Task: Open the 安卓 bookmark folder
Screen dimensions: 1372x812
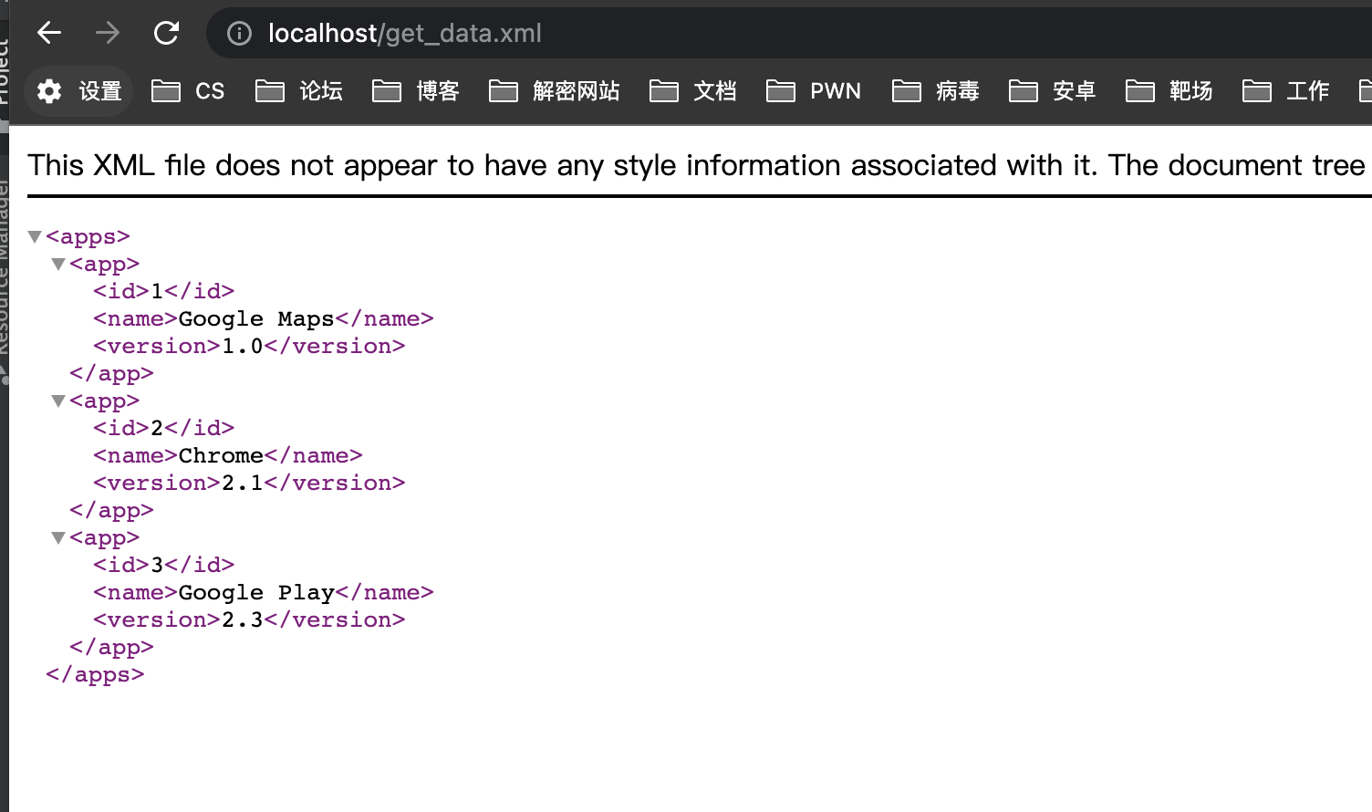Action: pyautogui.click(x=1053, y=91)
